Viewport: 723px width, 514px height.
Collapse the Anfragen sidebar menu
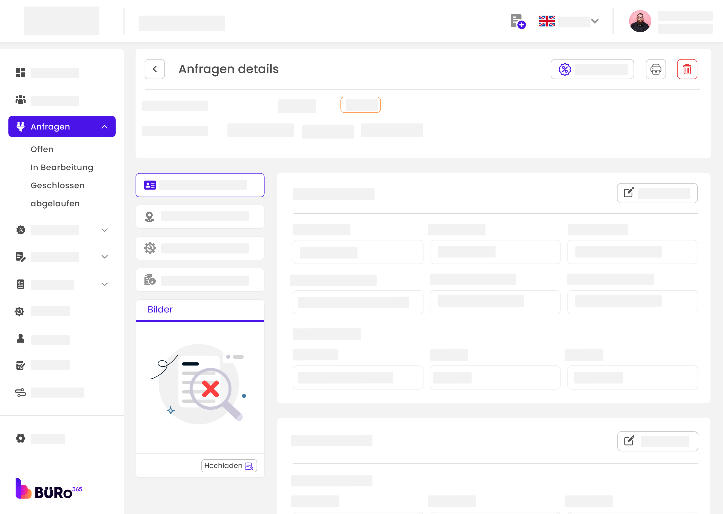pyautogui.click(x=104, y=126)
